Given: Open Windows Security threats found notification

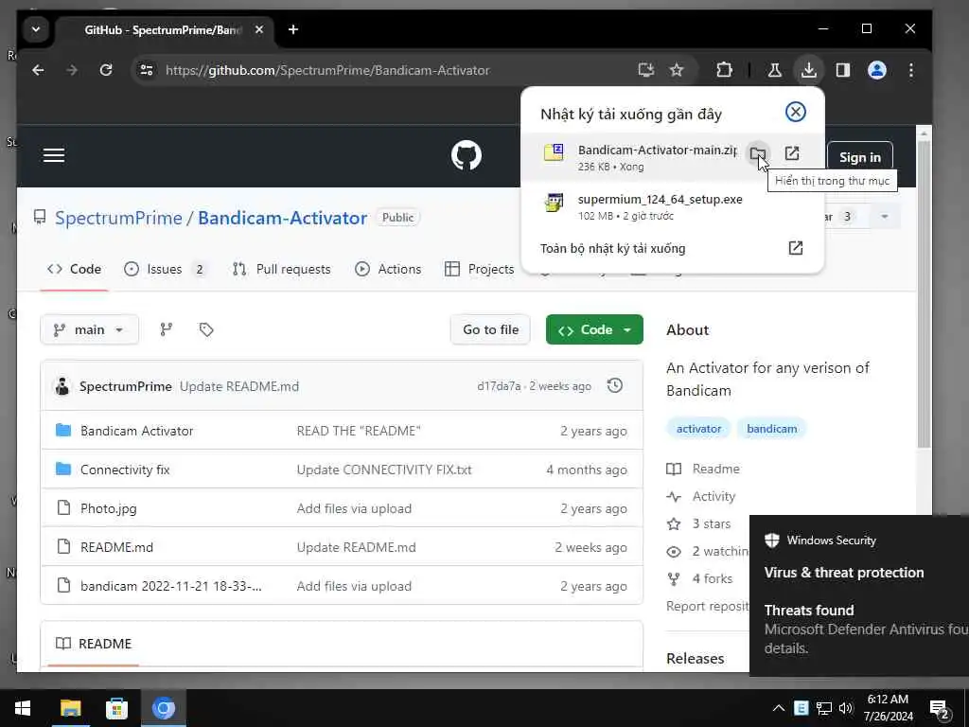Looking at the screenshot, I should (859, 595).
